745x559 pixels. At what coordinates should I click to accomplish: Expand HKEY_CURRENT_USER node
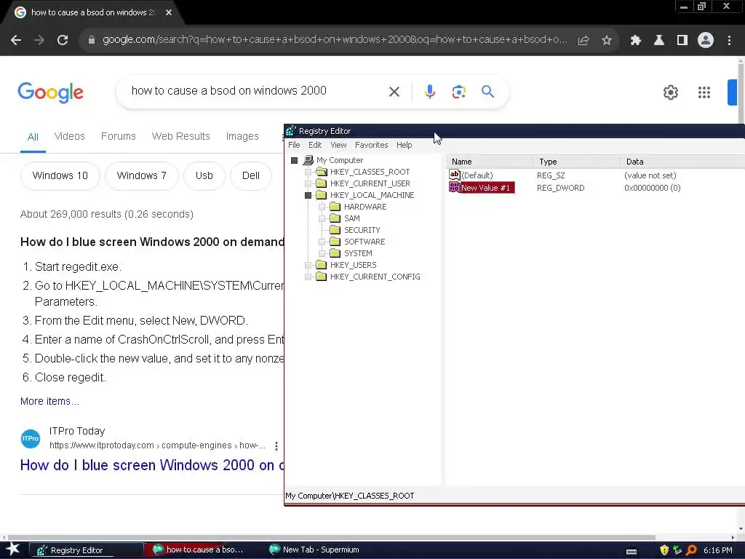[308, 183]
